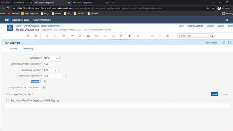This screenshot has width=233, height=131.
Task: Open the YouTube bookmark
Action: (x=13, y=13)
